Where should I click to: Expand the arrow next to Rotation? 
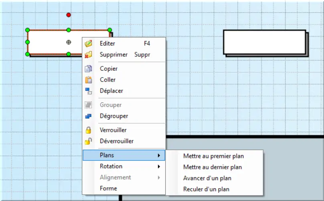[x=159, y=166]
